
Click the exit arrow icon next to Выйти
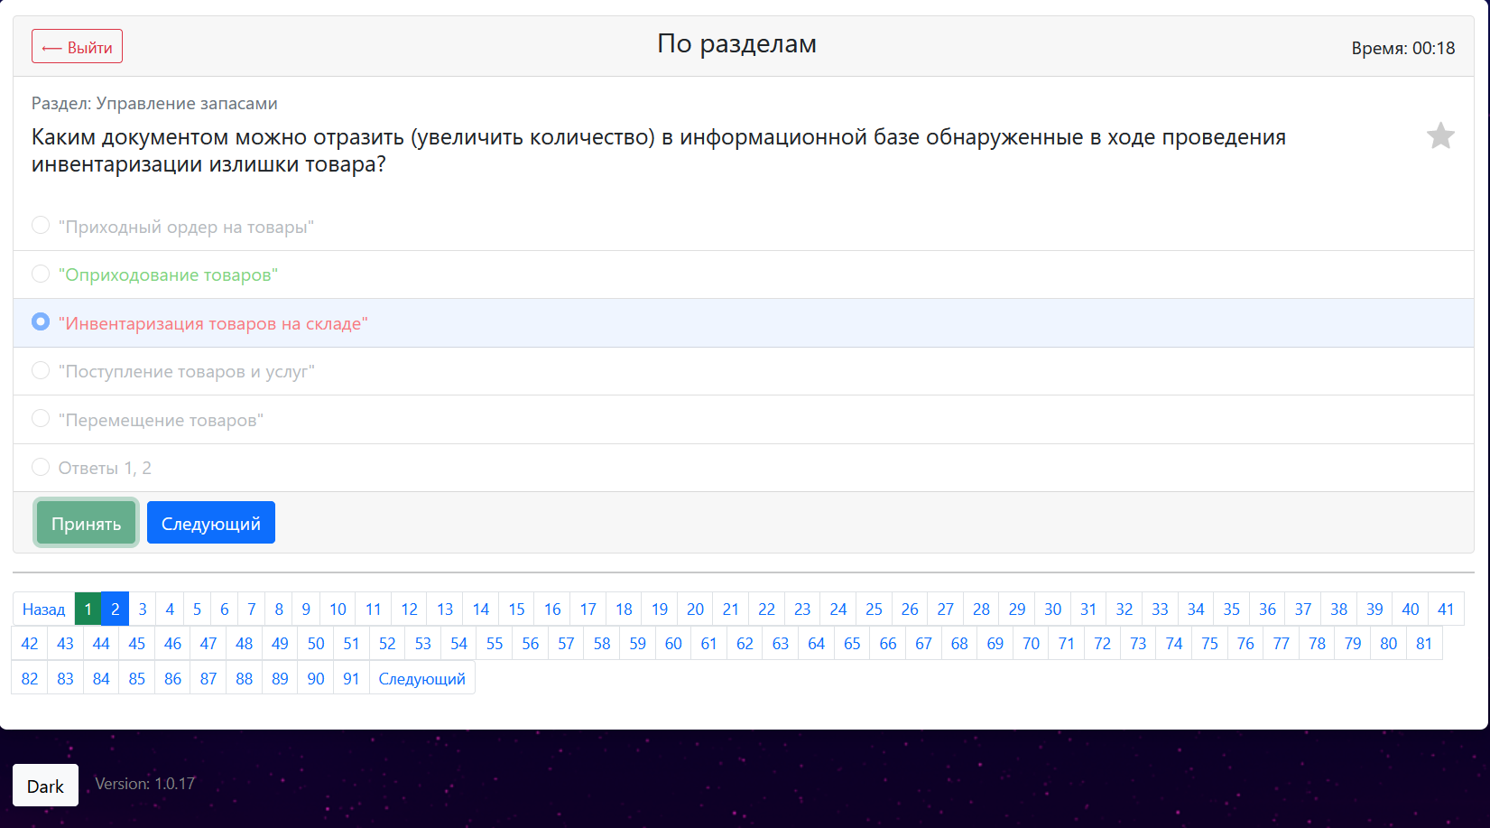pos(53,45)
